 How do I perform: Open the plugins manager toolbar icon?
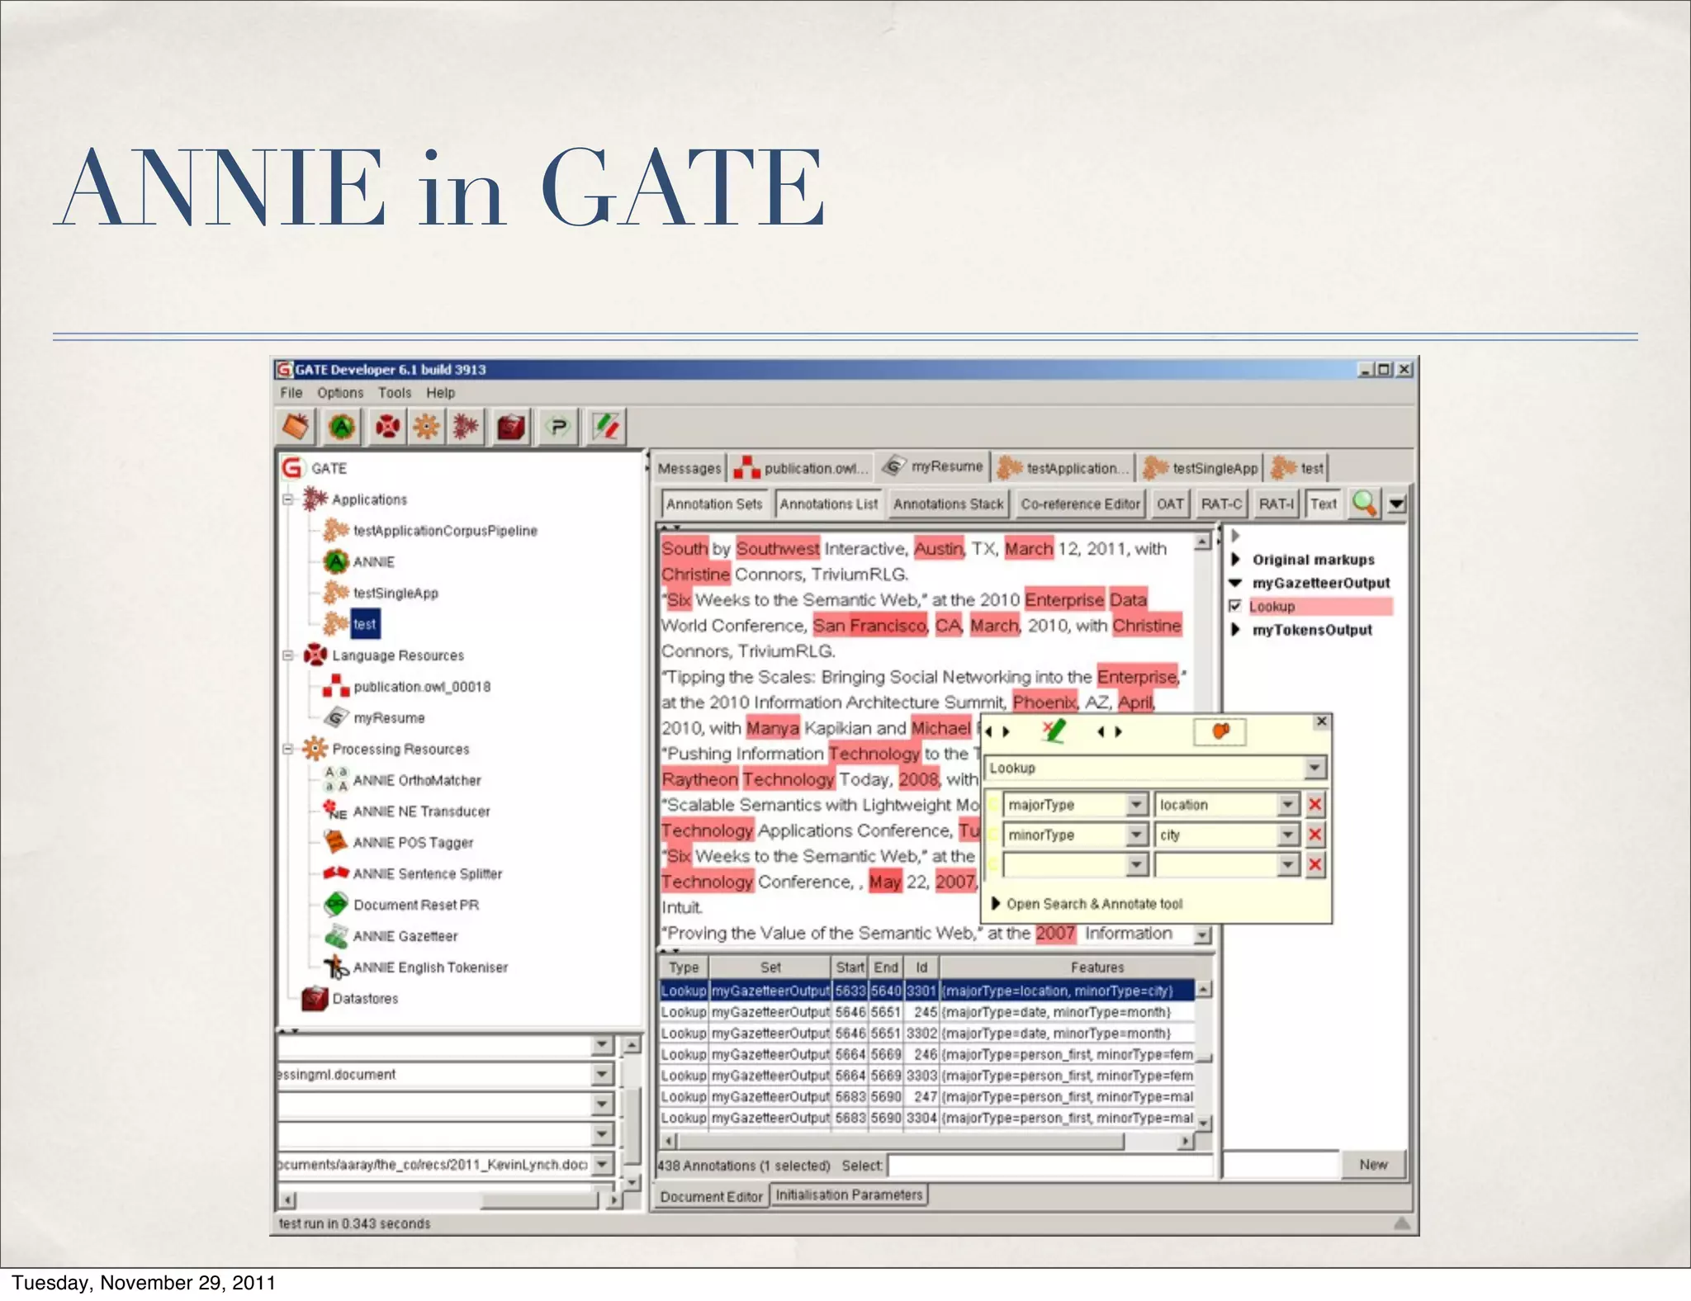(559, 427)
